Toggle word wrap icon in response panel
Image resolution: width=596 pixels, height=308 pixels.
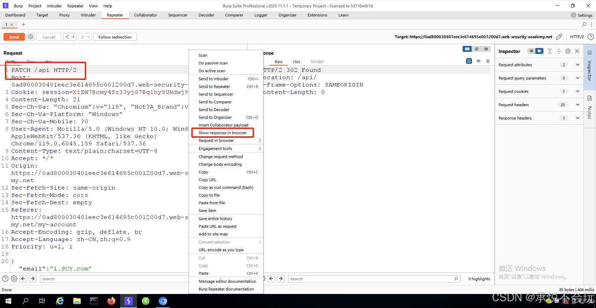pyautogui.click(x=469, y=61)
